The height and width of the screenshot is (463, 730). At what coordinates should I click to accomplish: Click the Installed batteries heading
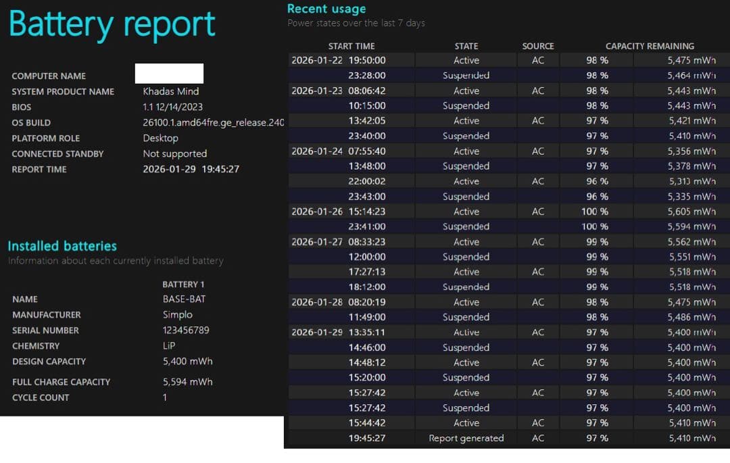pos(62,246)
